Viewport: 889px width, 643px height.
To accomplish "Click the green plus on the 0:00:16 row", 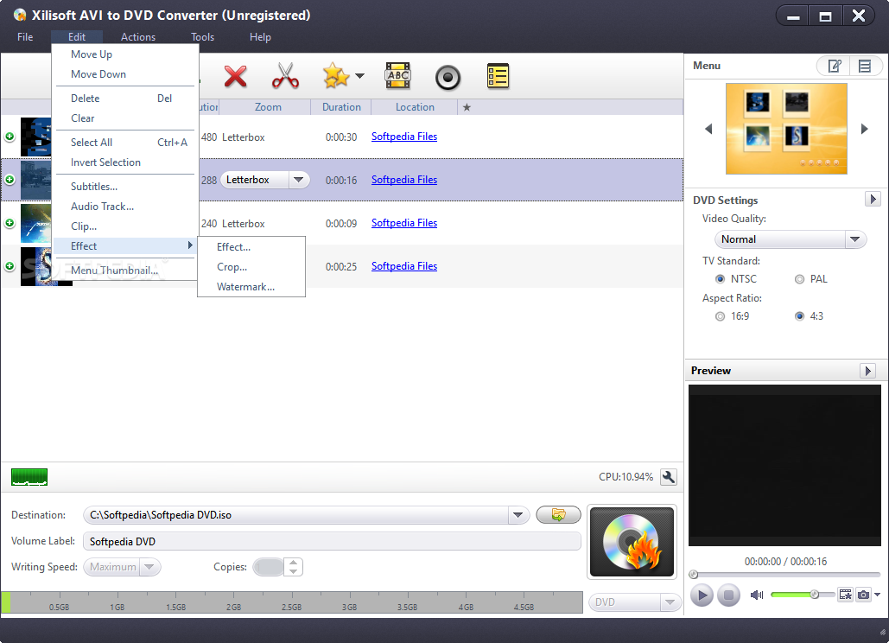I will click(x=10, y=180).
